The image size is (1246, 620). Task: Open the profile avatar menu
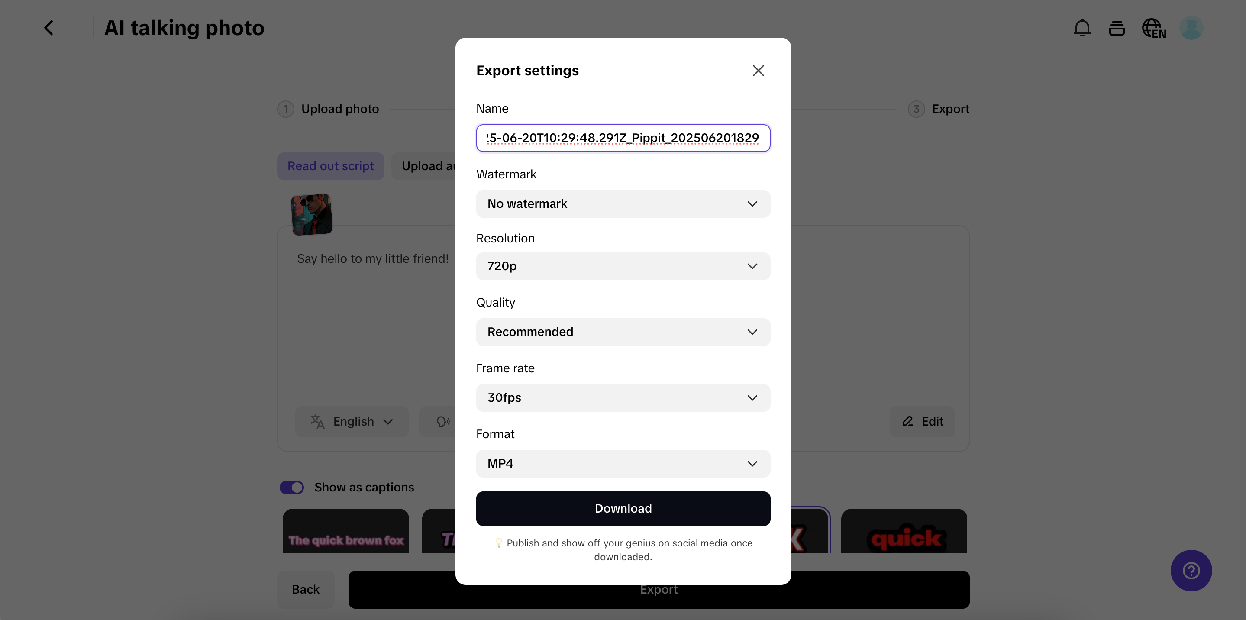(x=1191, y=28)
